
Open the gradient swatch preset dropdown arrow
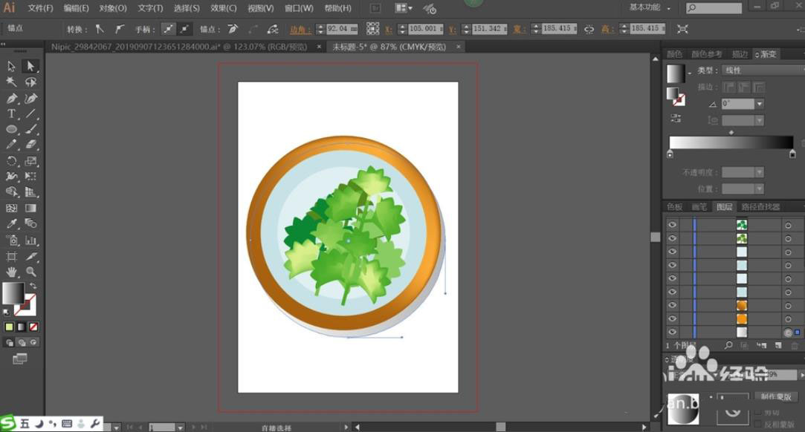(x=689, y=74)
